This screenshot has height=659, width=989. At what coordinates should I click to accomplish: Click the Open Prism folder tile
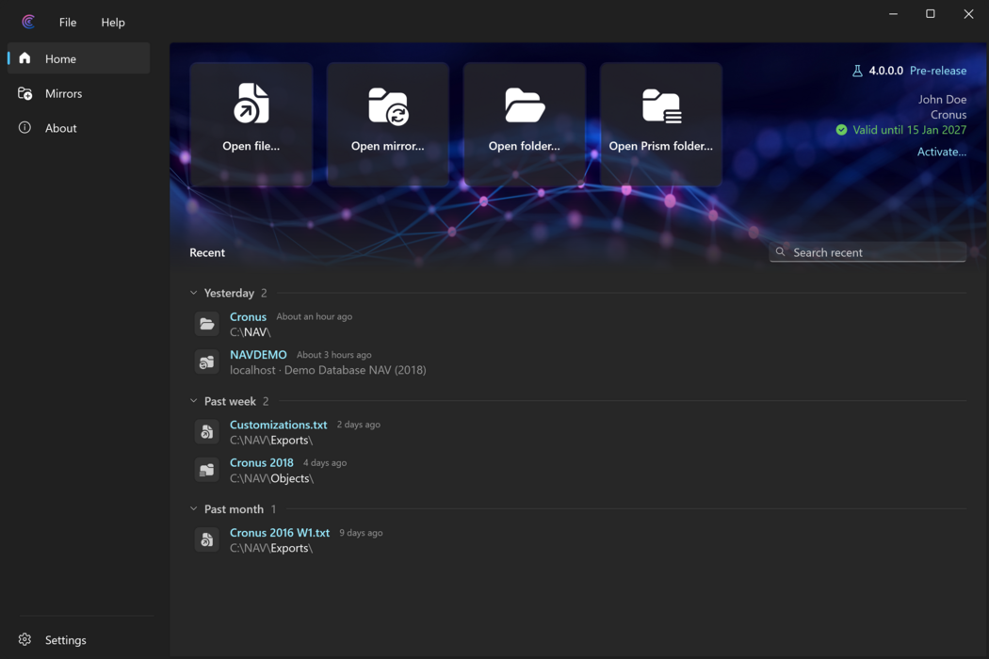[x=661, y=124]
